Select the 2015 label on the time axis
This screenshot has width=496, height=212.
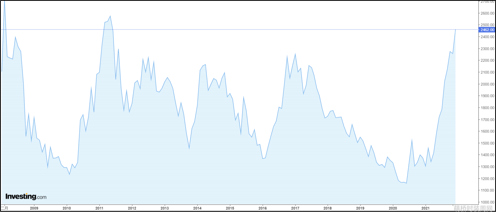pos(230,208)
